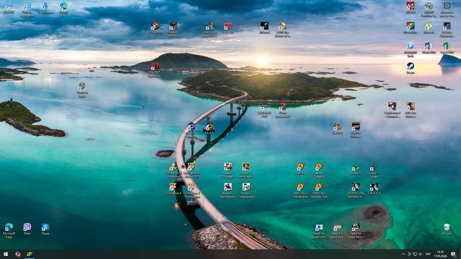Open the Viber desktop shortcut
461x259 pixels.
tap(27, 230)
